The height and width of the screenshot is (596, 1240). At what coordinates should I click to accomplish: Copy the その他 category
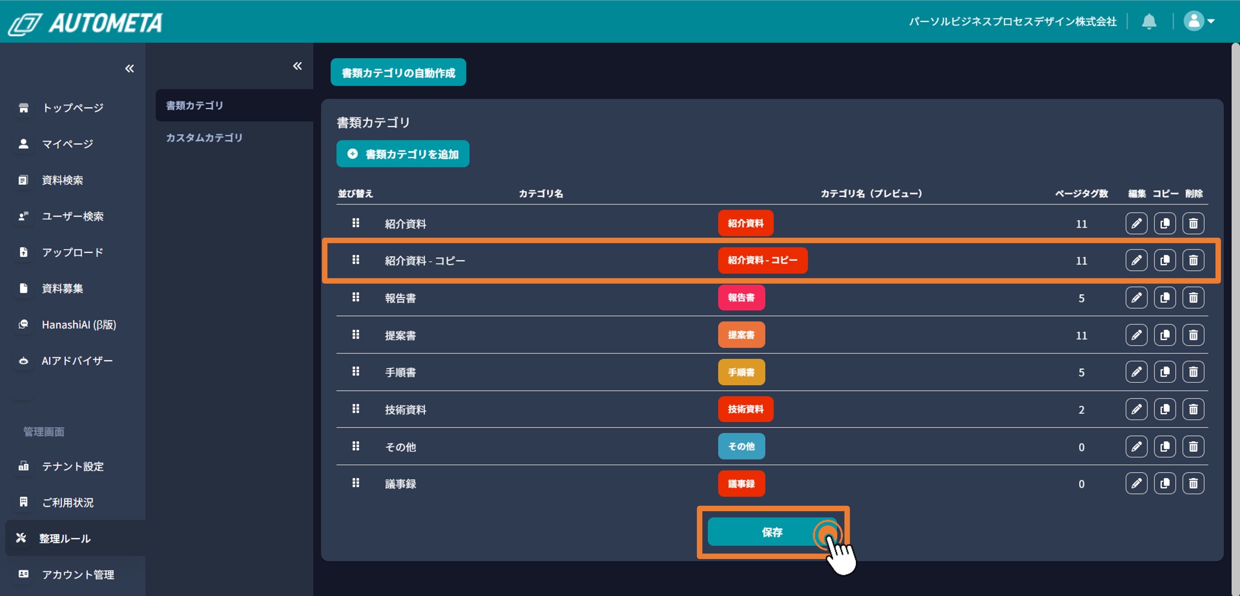[x=1164, y=446]
